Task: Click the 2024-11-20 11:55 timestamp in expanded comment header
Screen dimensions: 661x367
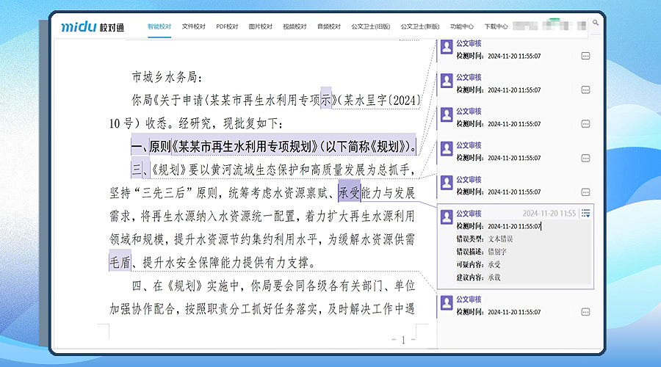Action: tap(549, 213)
